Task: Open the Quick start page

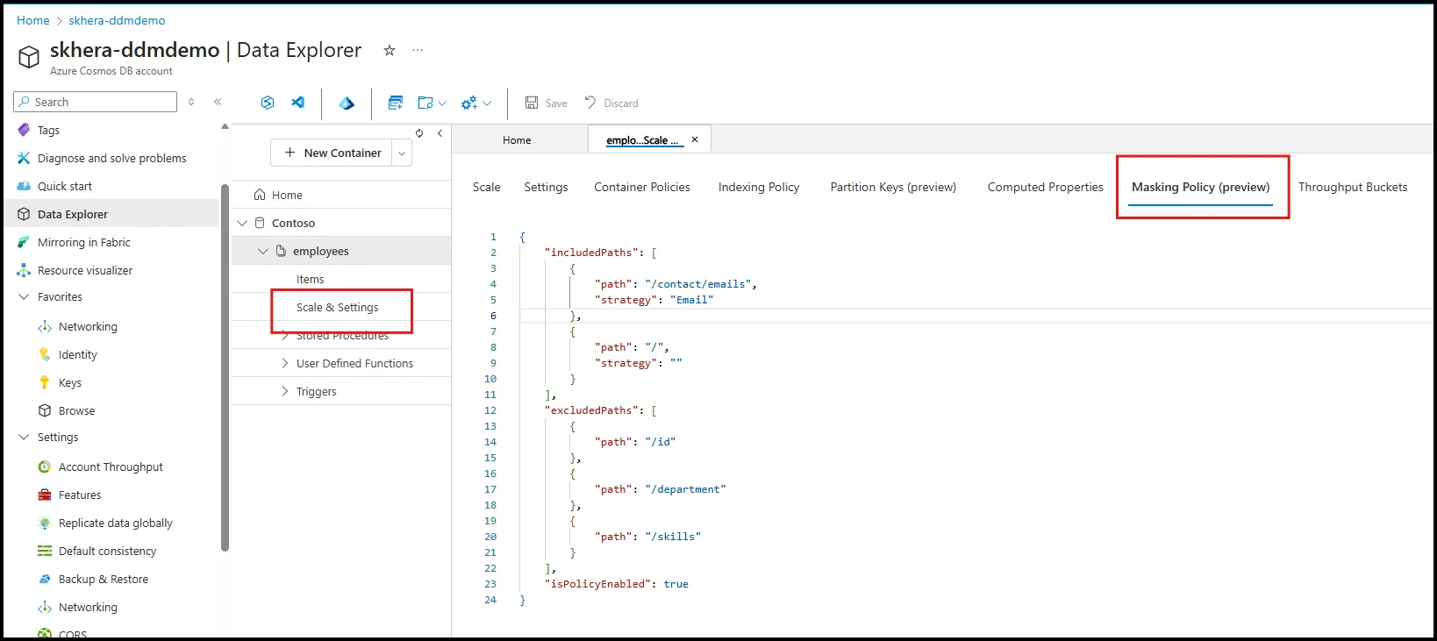Action: tap(64, 186)
